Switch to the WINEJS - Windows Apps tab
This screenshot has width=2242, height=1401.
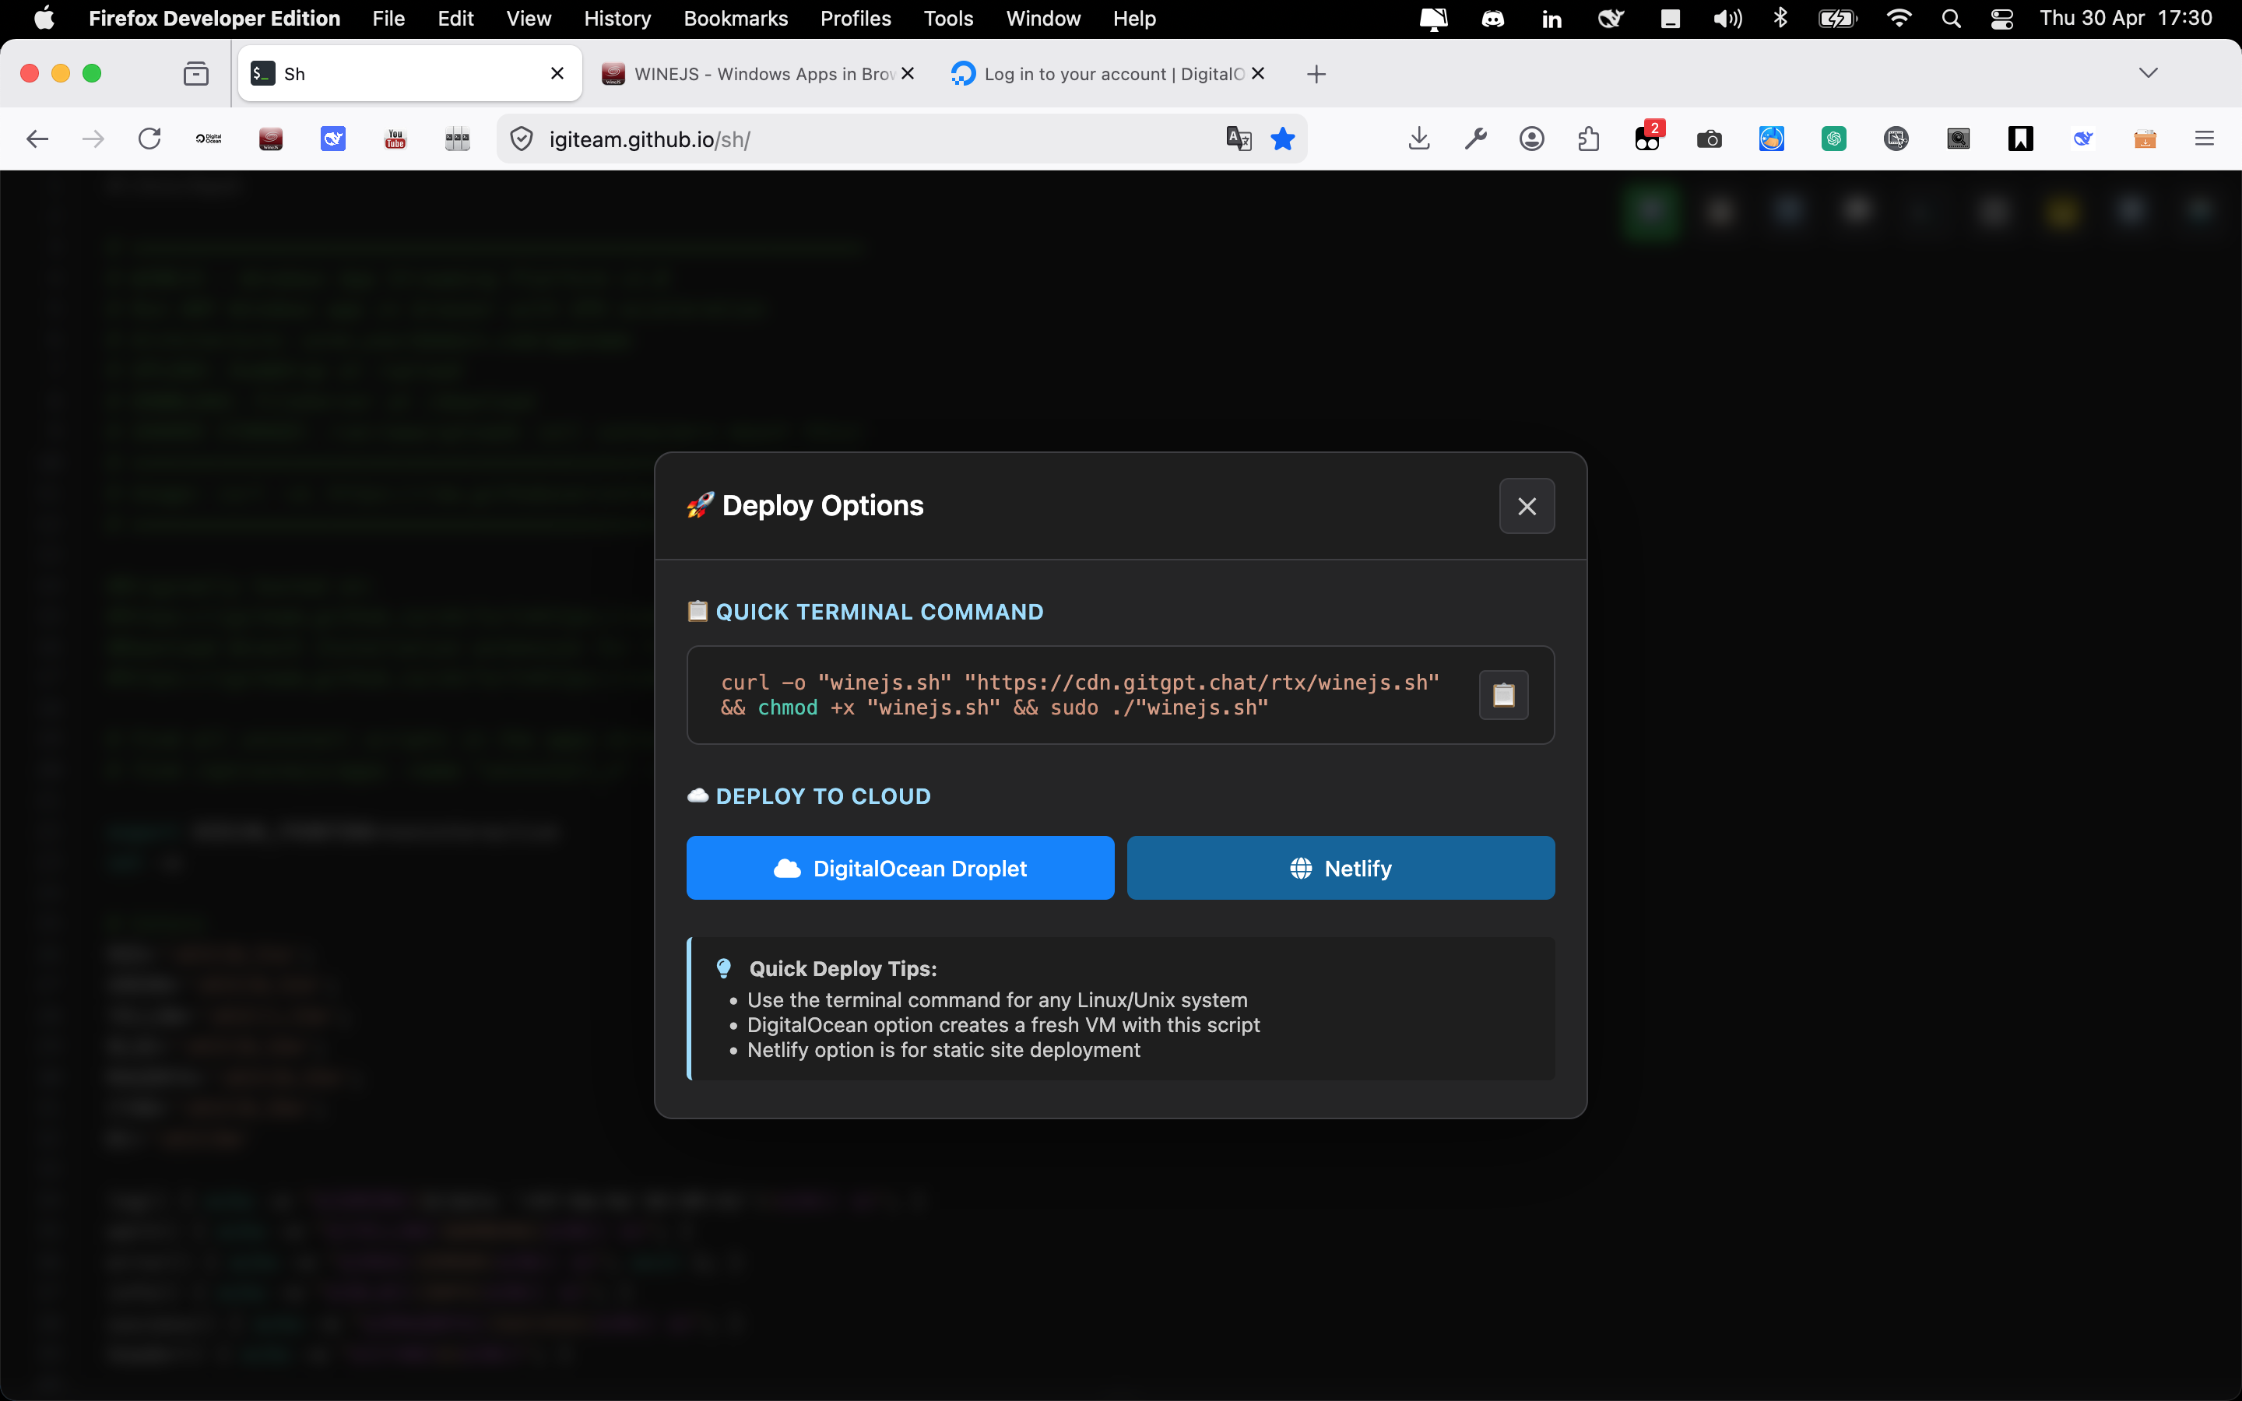[757, 74]
